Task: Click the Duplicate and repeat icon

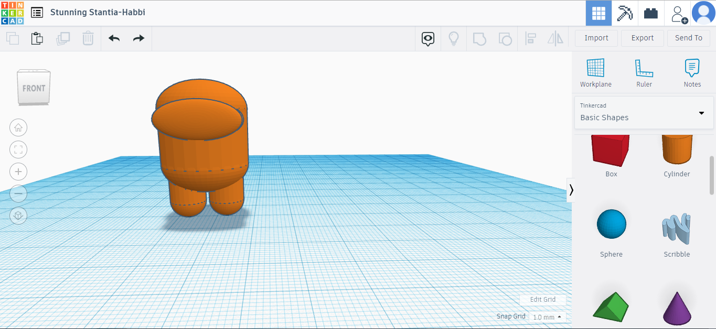Action: click(x=63, y=38)
